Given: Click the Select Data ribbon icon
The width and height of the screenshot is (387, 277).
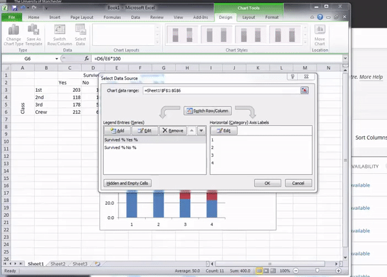Looking at the screenshot, I should [81, 30].
